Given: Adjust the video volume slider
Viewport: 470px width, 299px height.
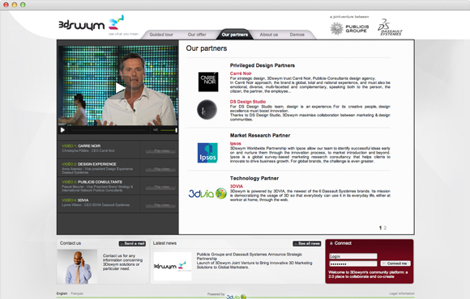Looking at the screenshot, I should 169,130.
